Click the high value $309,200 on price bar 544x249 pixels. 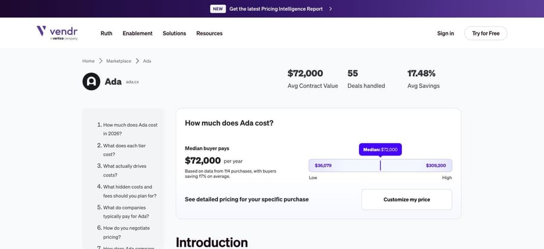click(436, 166)
